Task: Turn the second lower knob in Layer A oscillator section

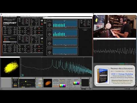Action: (x=25, y=33)
